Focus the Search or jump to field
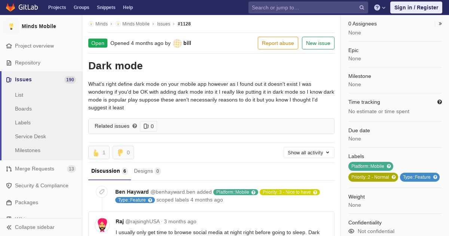449x236 pixels. pos(304,7)
